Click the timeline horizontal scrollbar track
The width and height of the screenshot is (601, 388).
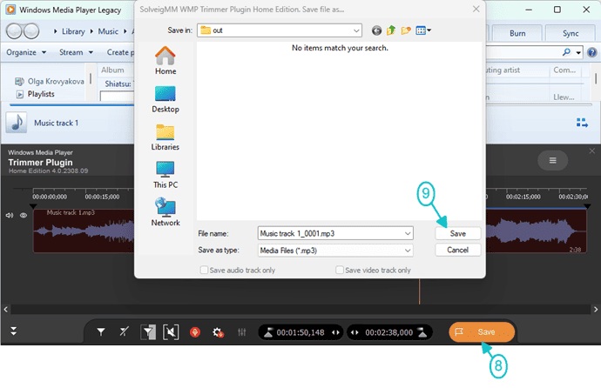(x=300, y=309)
